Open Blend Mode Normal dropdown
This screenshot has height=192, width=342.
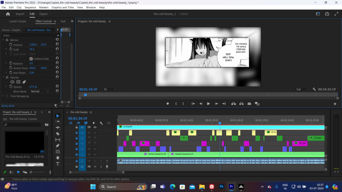(x=39, y=91)
